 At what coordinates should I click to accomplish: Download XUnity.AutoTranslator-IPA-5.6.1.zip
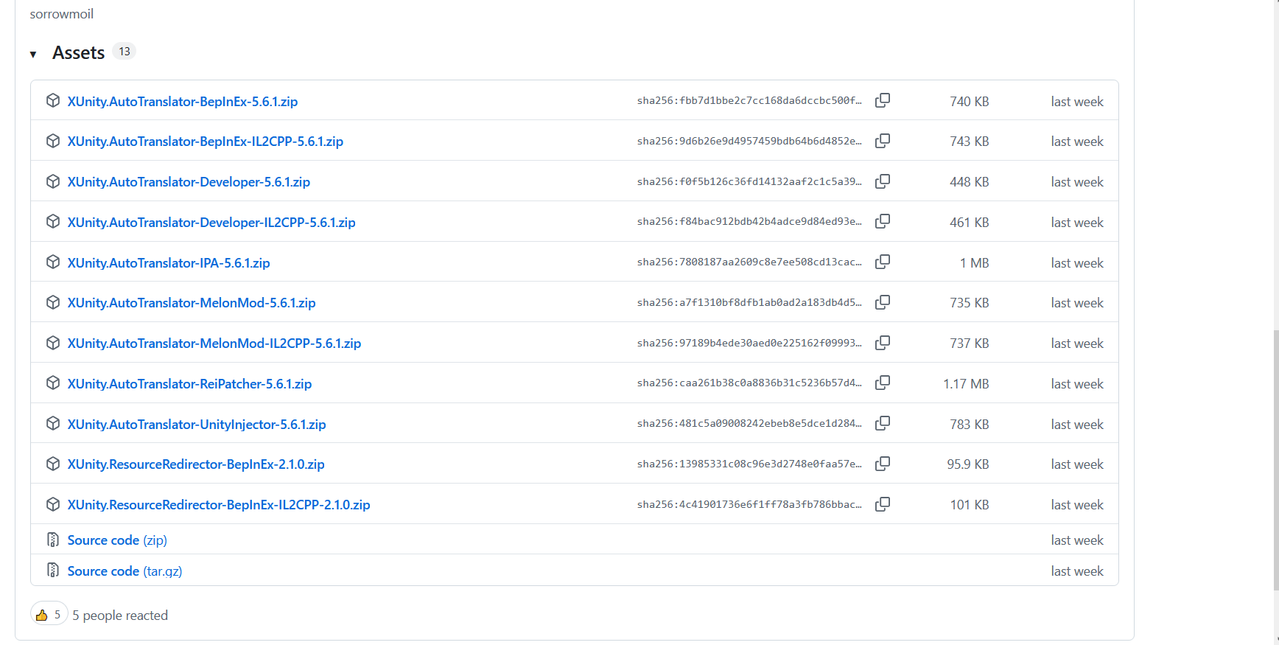coord(169,263)
